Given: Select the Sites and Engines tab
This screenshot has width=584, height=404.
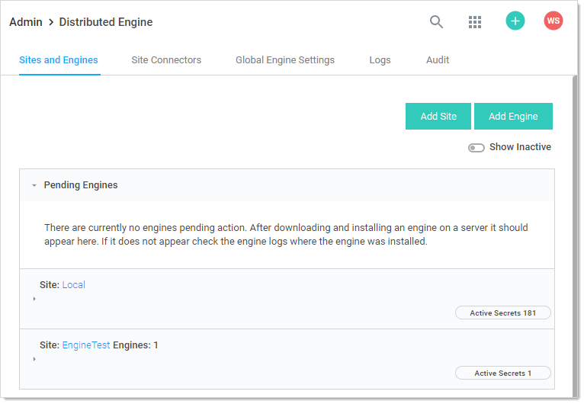Looking at the screenshot, I should tap(59, 60).
